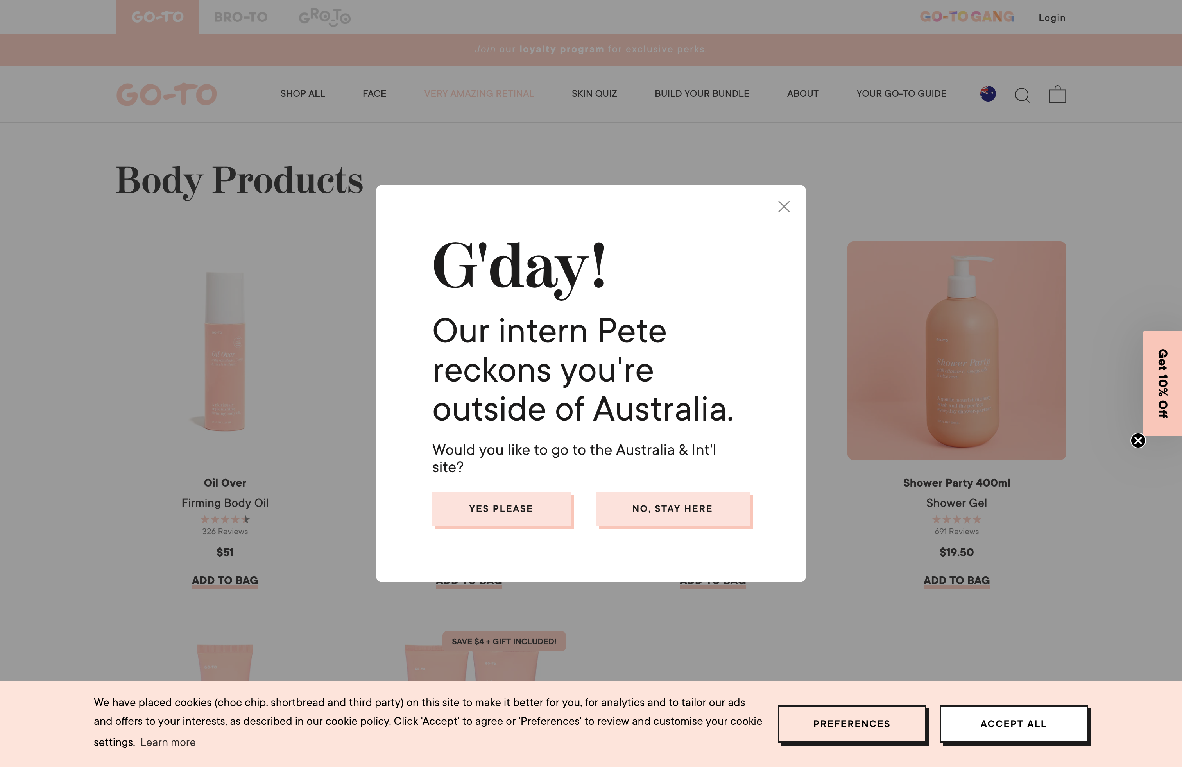Close the G'day location popup
Screen dimensions: 1182x767
(784, 206)
